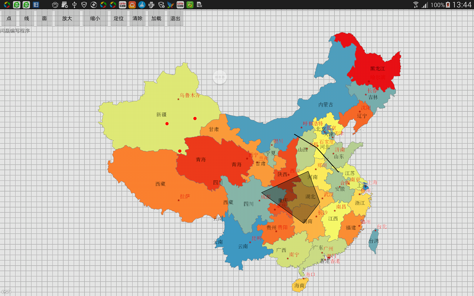474x296 pixels.
Task: Select the 南宁 city label
Action: click(294, 255)
